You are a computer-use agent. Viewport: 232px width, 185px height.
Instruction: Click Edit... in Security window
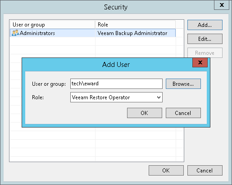[205, 39]
